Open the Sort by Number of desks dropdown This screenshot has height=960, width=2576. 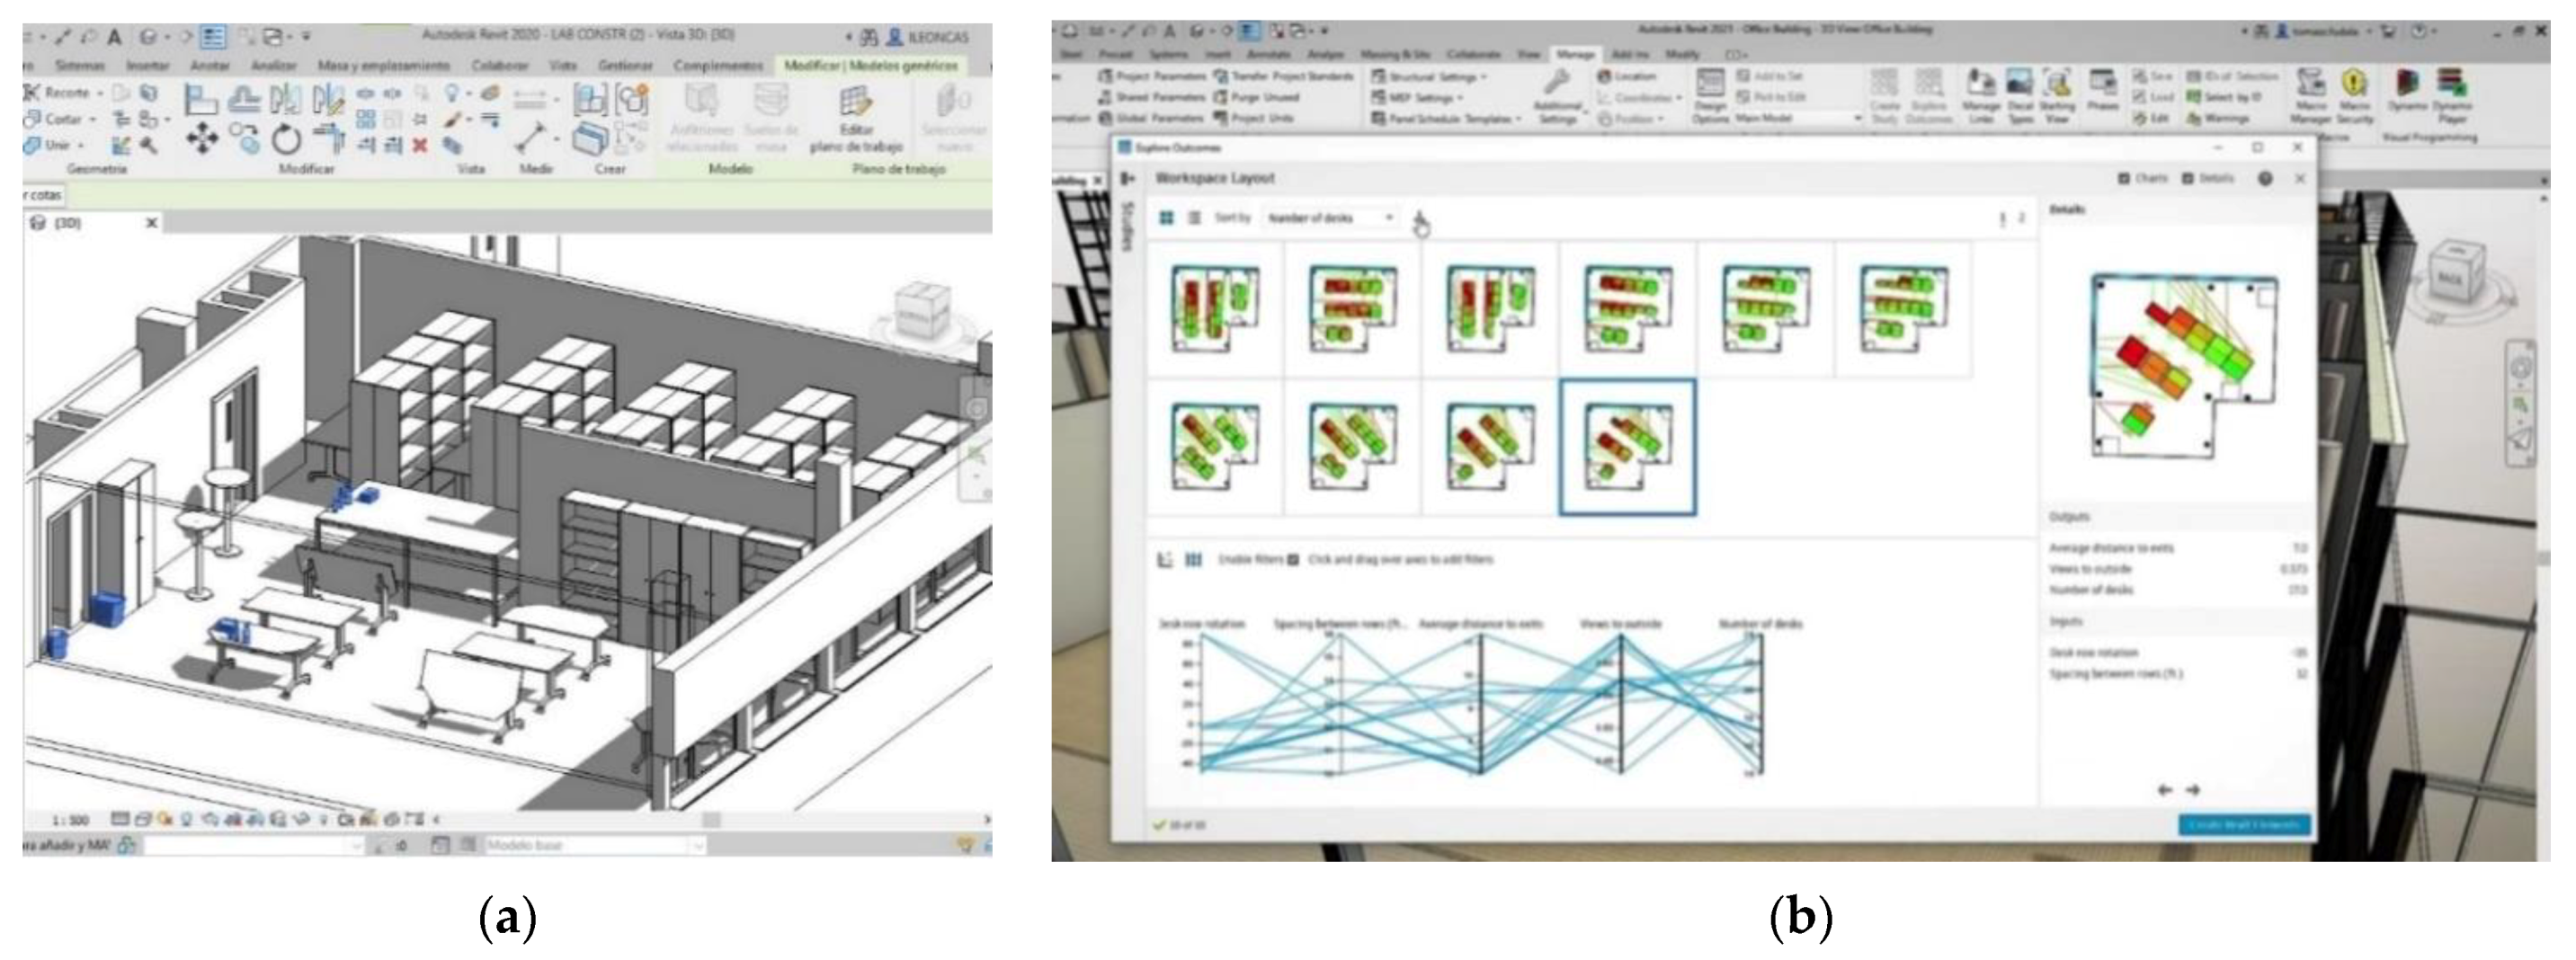(1330, 218)
